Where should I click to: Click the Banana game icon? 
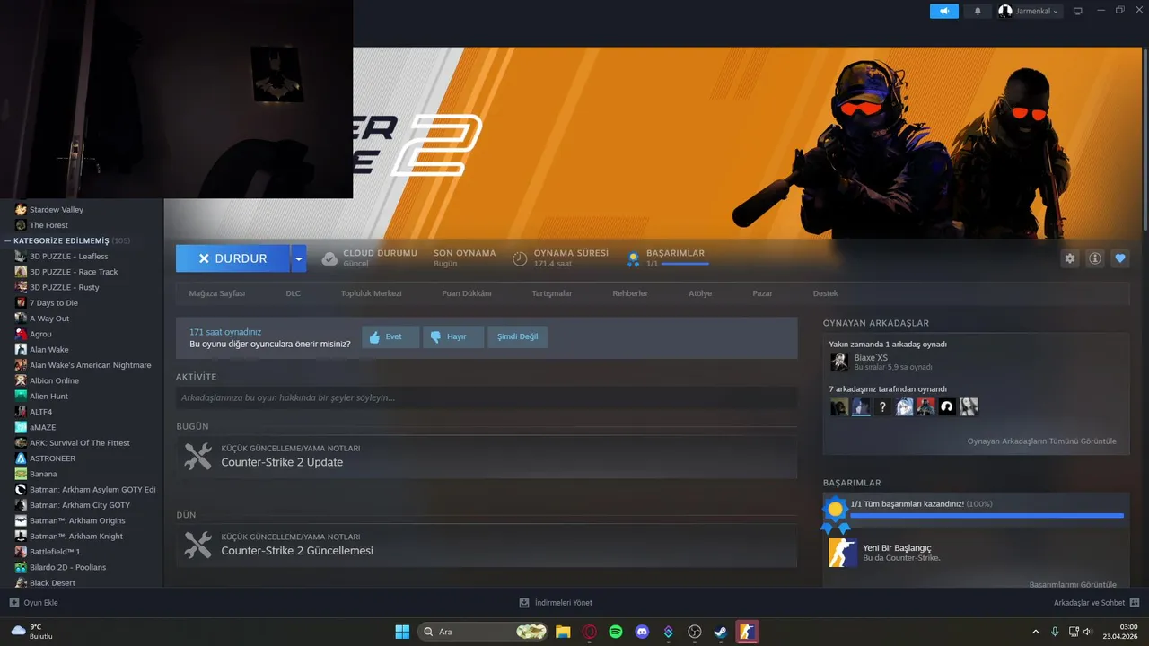(21, 474)
